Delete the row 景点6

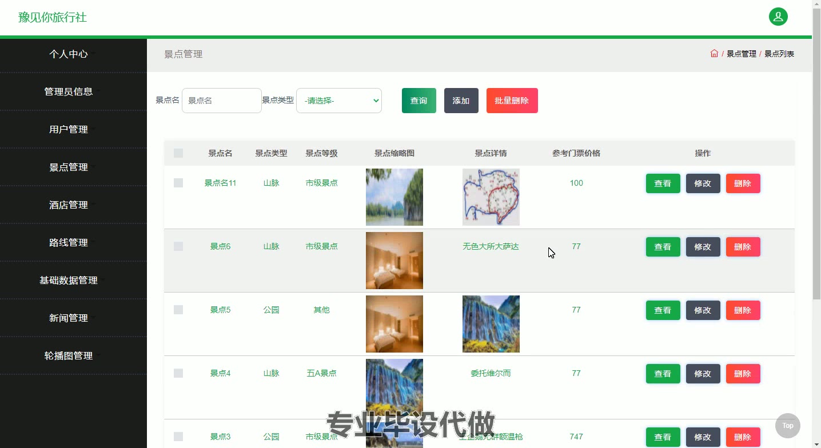click(743, 247)
